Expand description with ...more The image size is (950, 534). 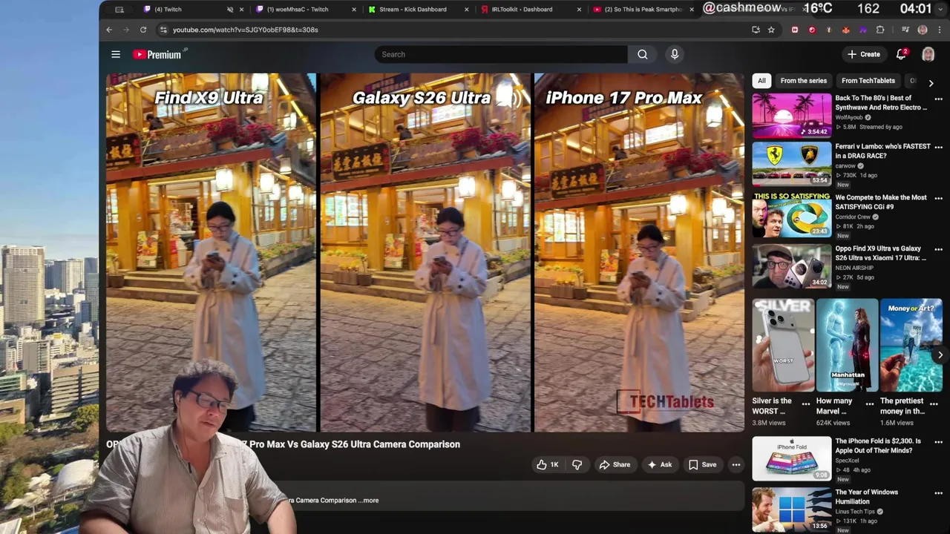tap(369, 501)
